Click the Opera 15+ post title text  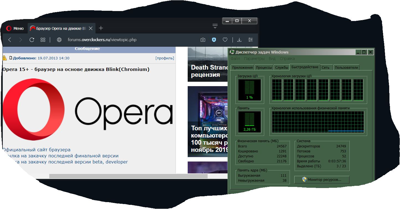[76, 69]
